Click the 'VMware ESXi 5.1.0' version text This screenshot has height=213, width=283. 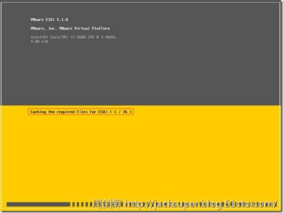tap(49, 19)
